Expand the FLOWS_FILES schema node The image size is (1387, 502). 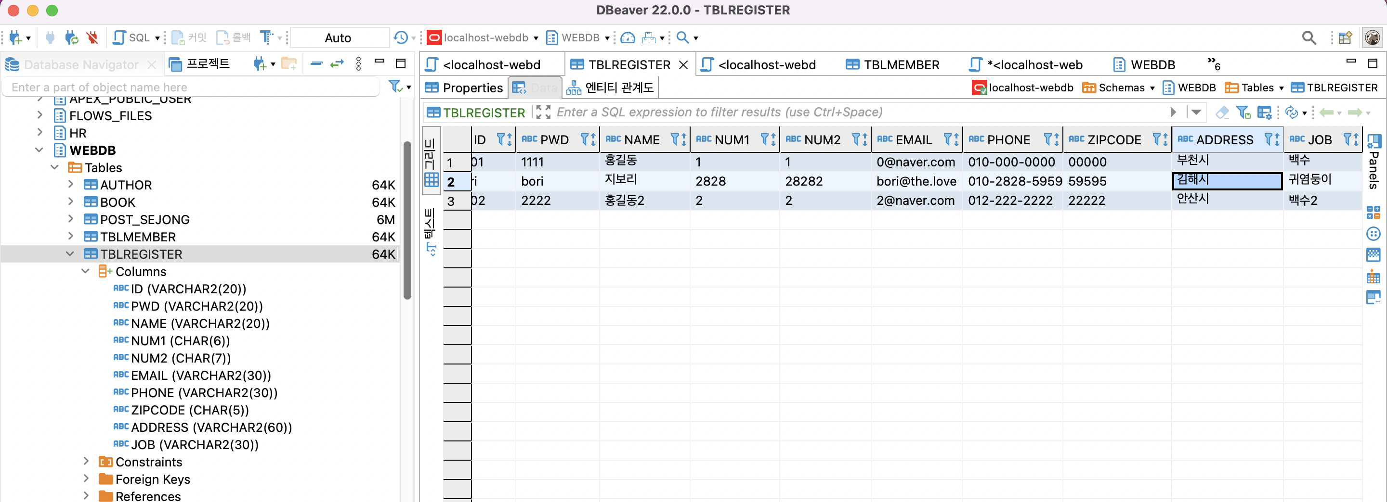coord(40,115)
